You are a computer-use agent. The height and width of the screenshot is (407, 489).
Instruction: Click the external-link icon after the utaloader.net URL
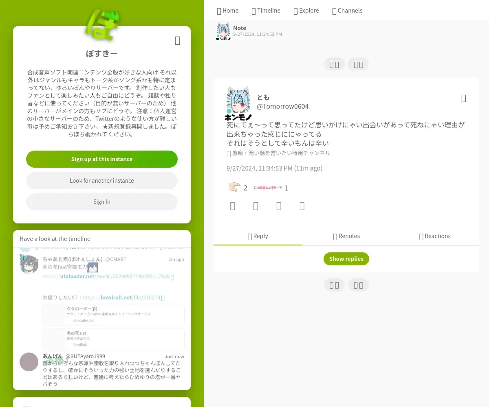[172, 277]
